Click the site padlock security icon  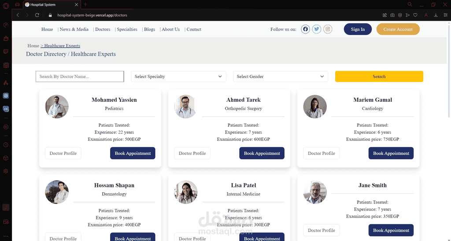tap(50, 15)
